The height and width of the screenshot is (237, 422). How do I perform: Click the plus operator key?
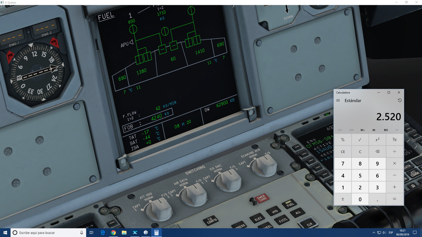pyautogui.click(x=395, y=187)
